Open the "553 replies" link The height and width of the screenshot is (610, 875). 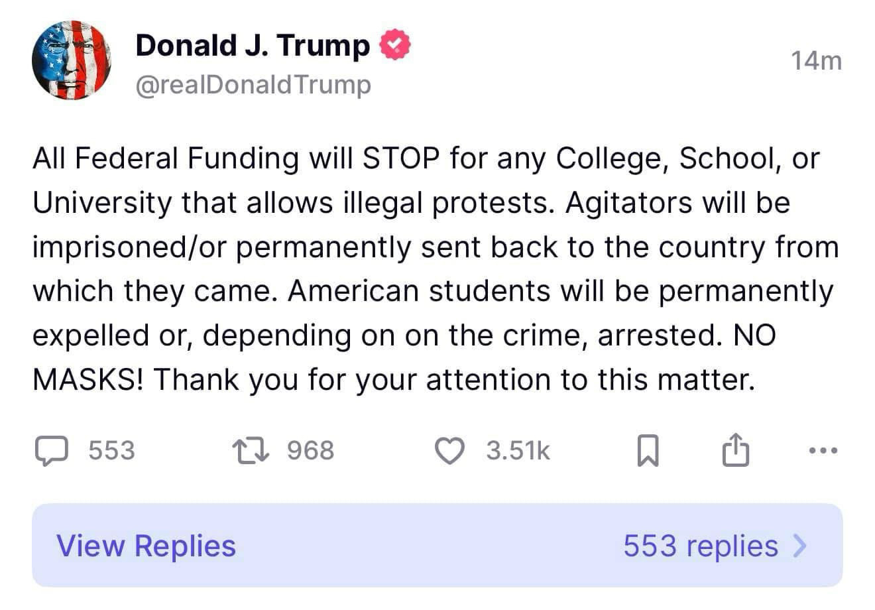point(700,546)
